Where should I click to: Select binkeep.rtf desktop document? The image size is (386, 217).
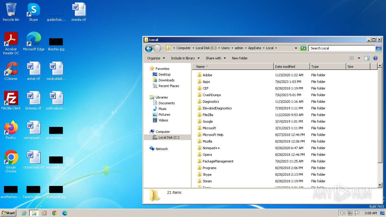[x=33, y=101]
